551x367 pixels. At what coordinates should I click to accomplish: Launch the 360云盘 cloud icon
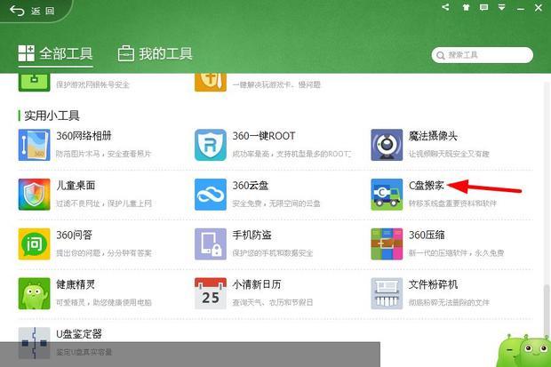210,195
